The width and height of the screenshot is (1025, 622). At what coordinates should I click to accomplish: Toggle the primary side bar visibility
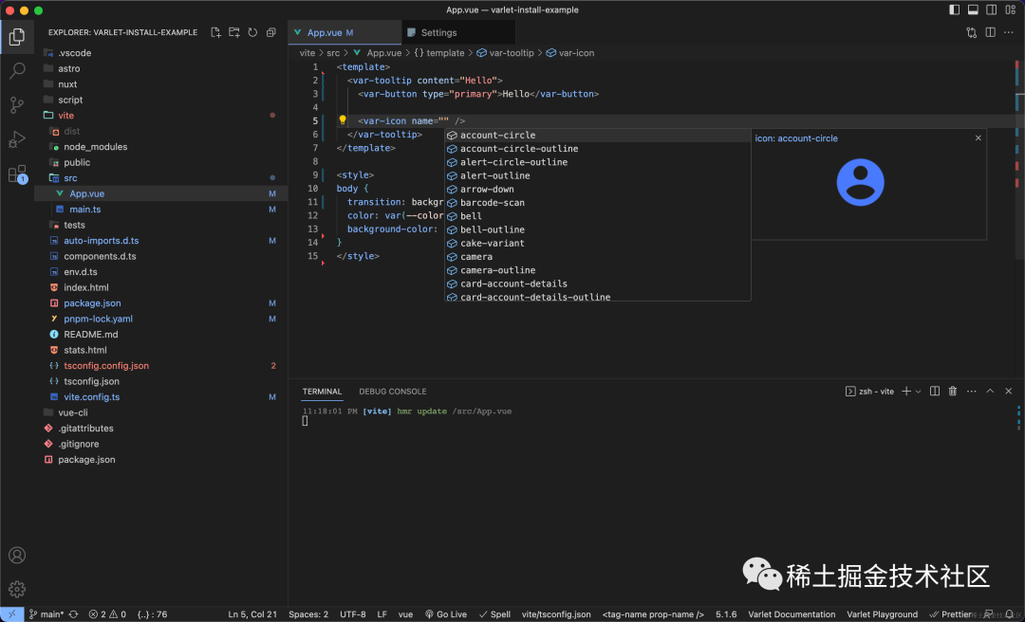(955, 9)
